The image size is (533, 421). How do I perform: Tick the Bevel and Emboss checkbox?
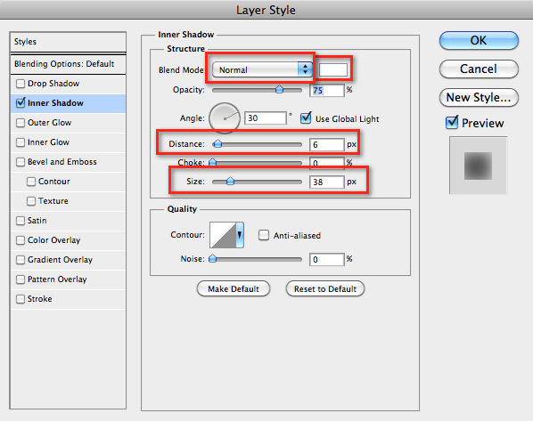click(x=20, y=162)
